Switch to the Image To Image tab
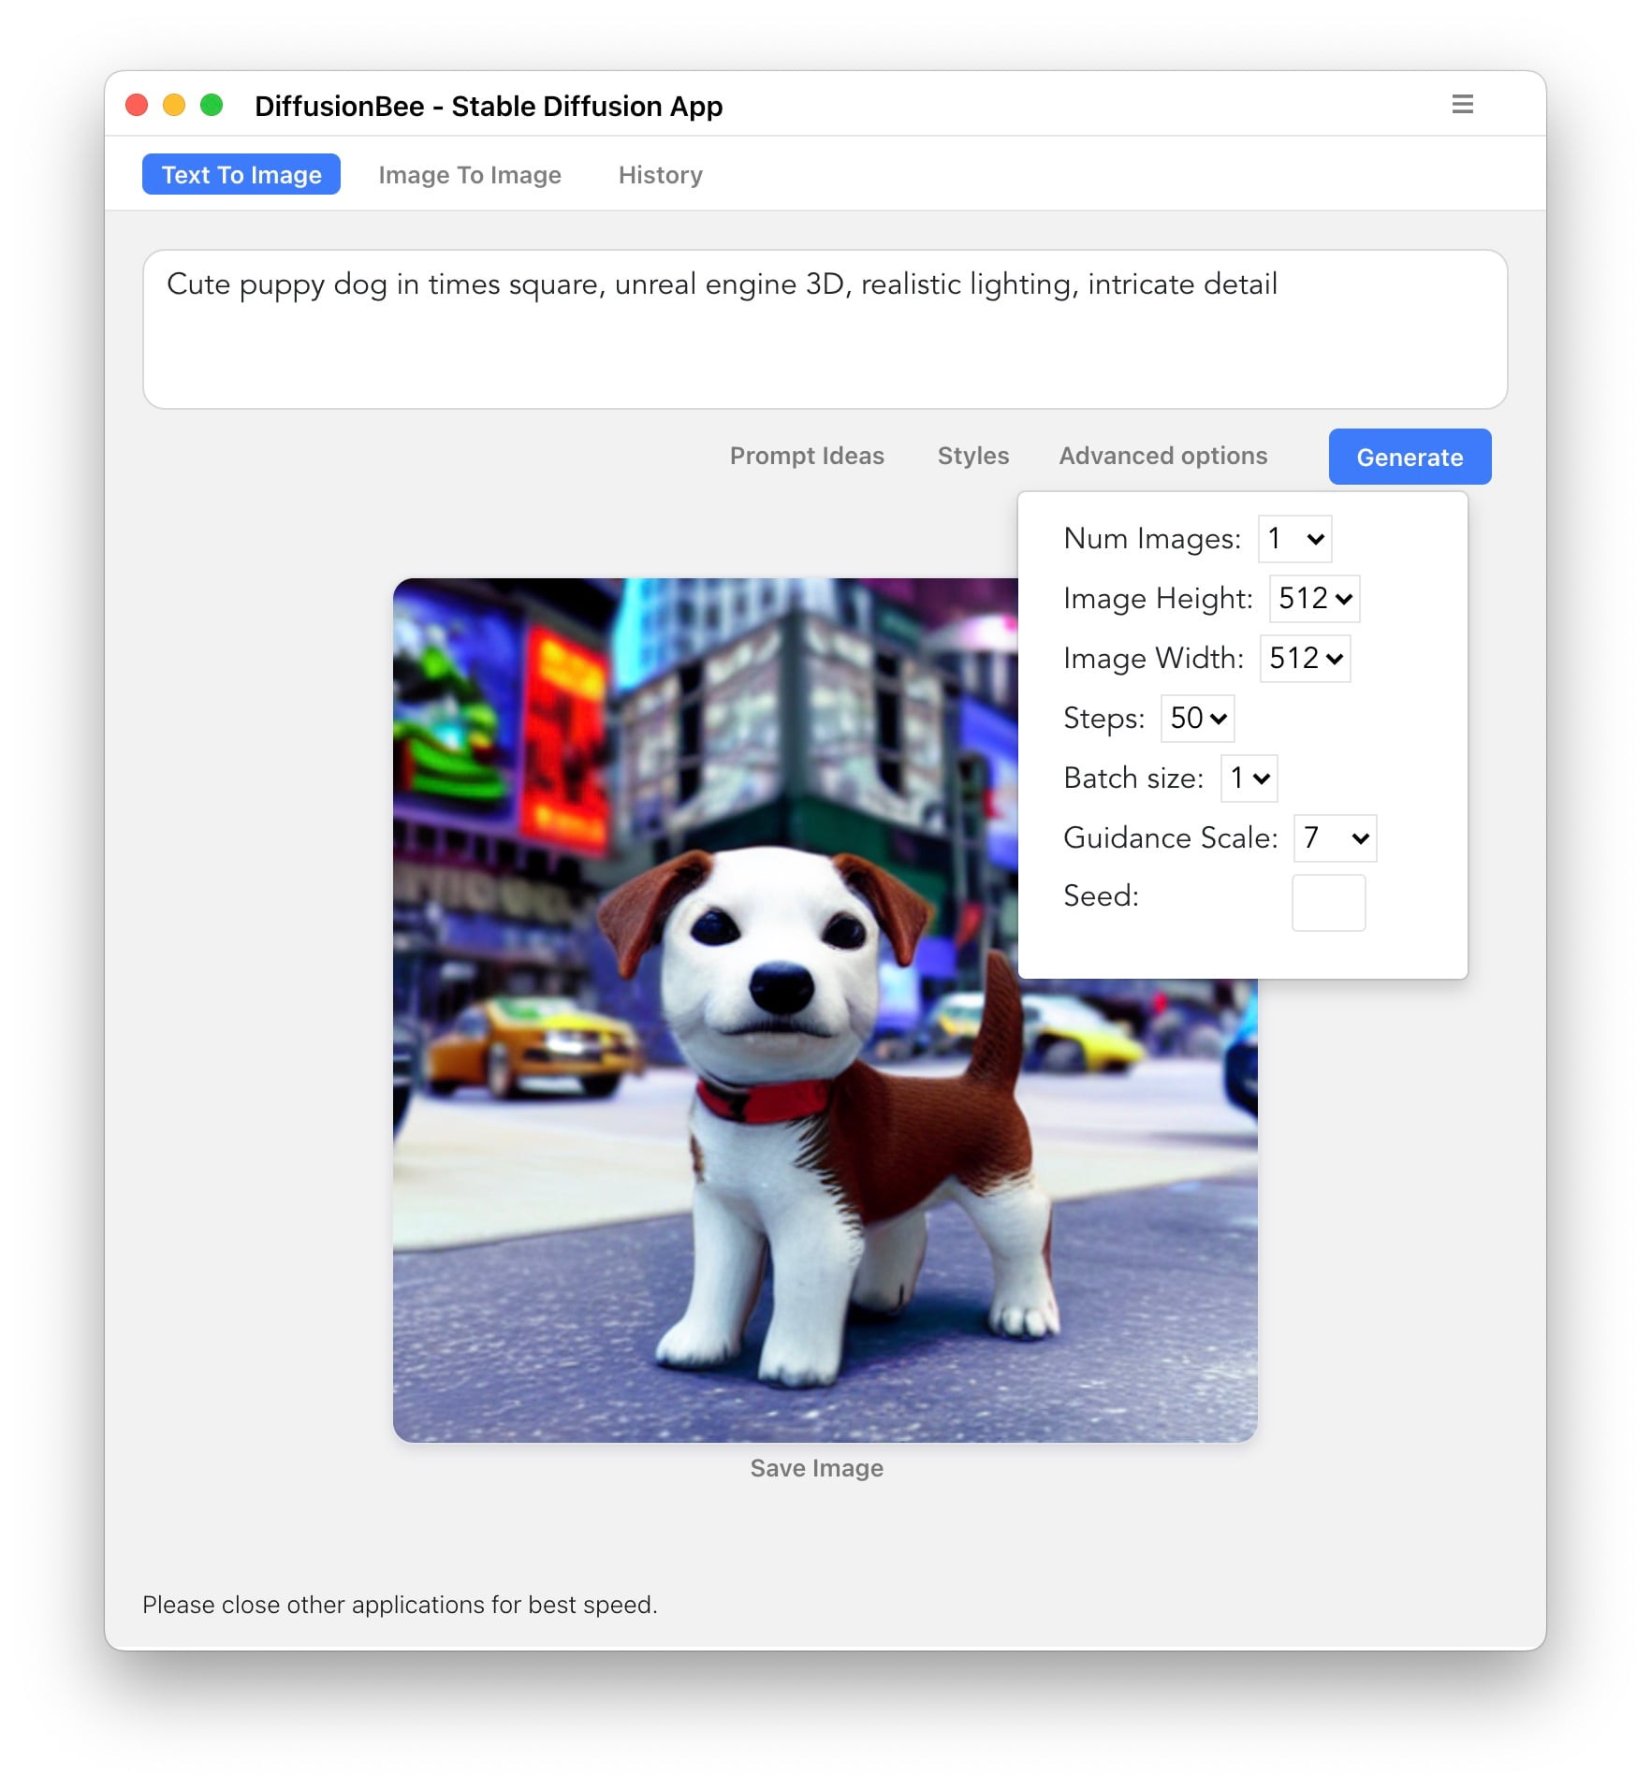1651x1789 pixels. (470, 175)
